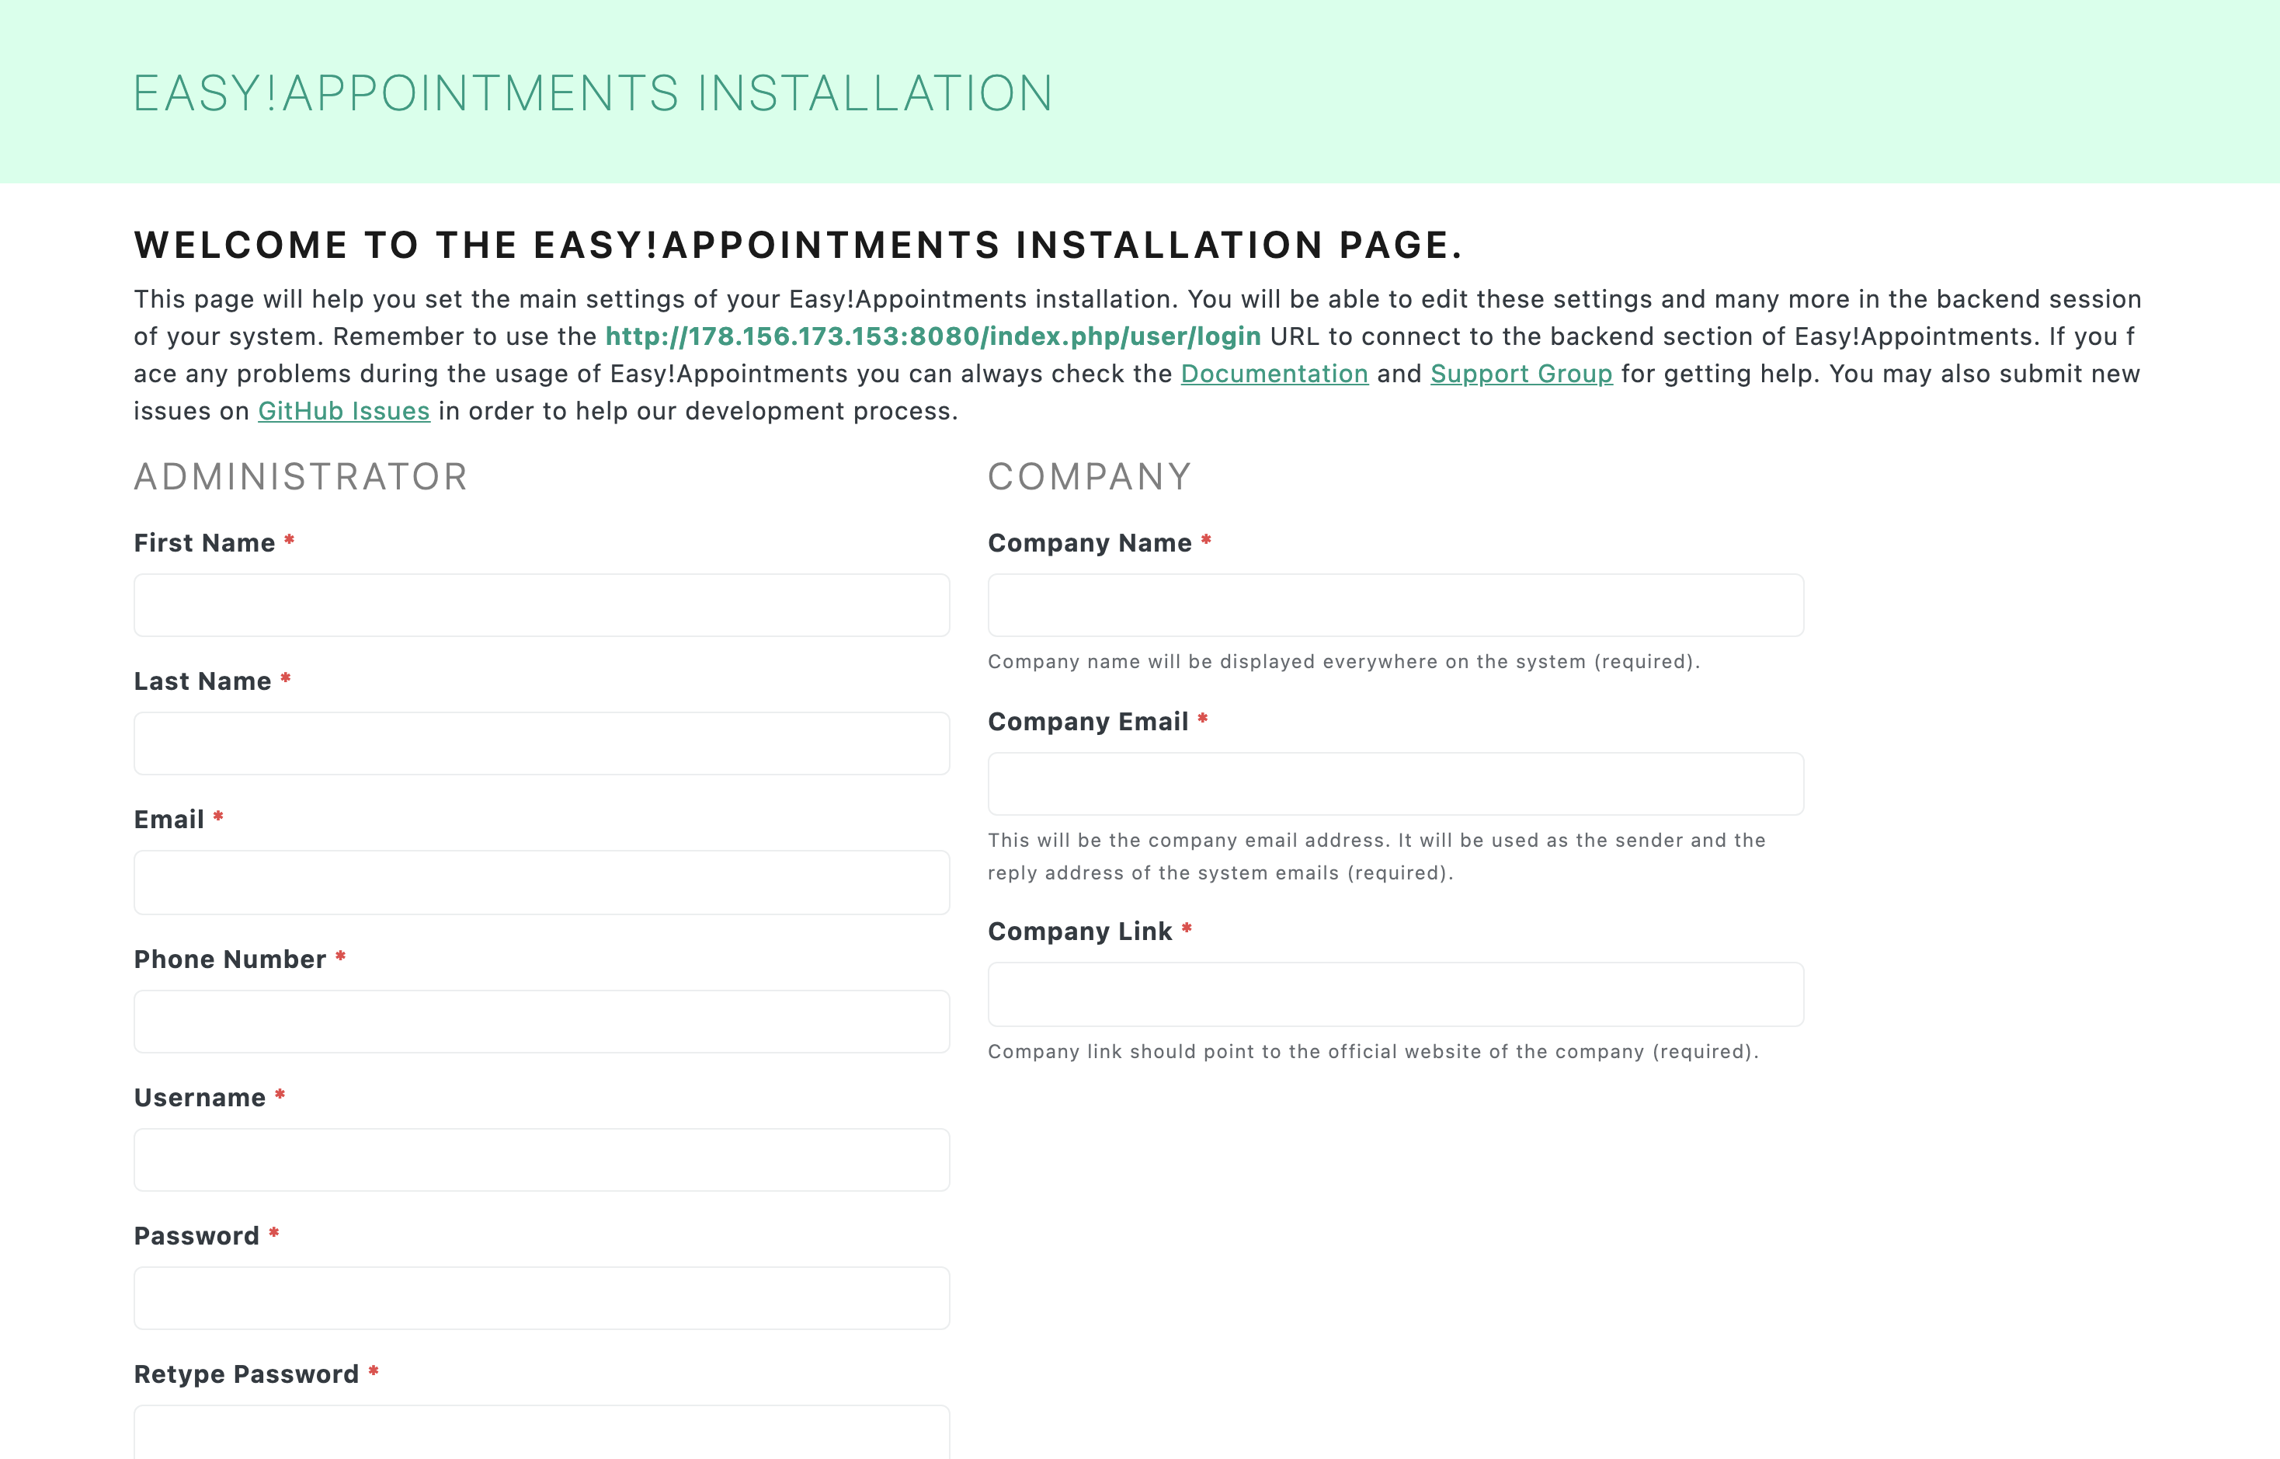
Task: Click the company email help text
Action: click(1377, 856)
